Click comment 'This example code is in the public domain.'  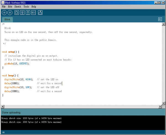point(30,40)
